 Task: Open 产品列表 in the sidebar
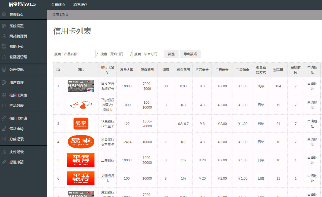[17, 106]
